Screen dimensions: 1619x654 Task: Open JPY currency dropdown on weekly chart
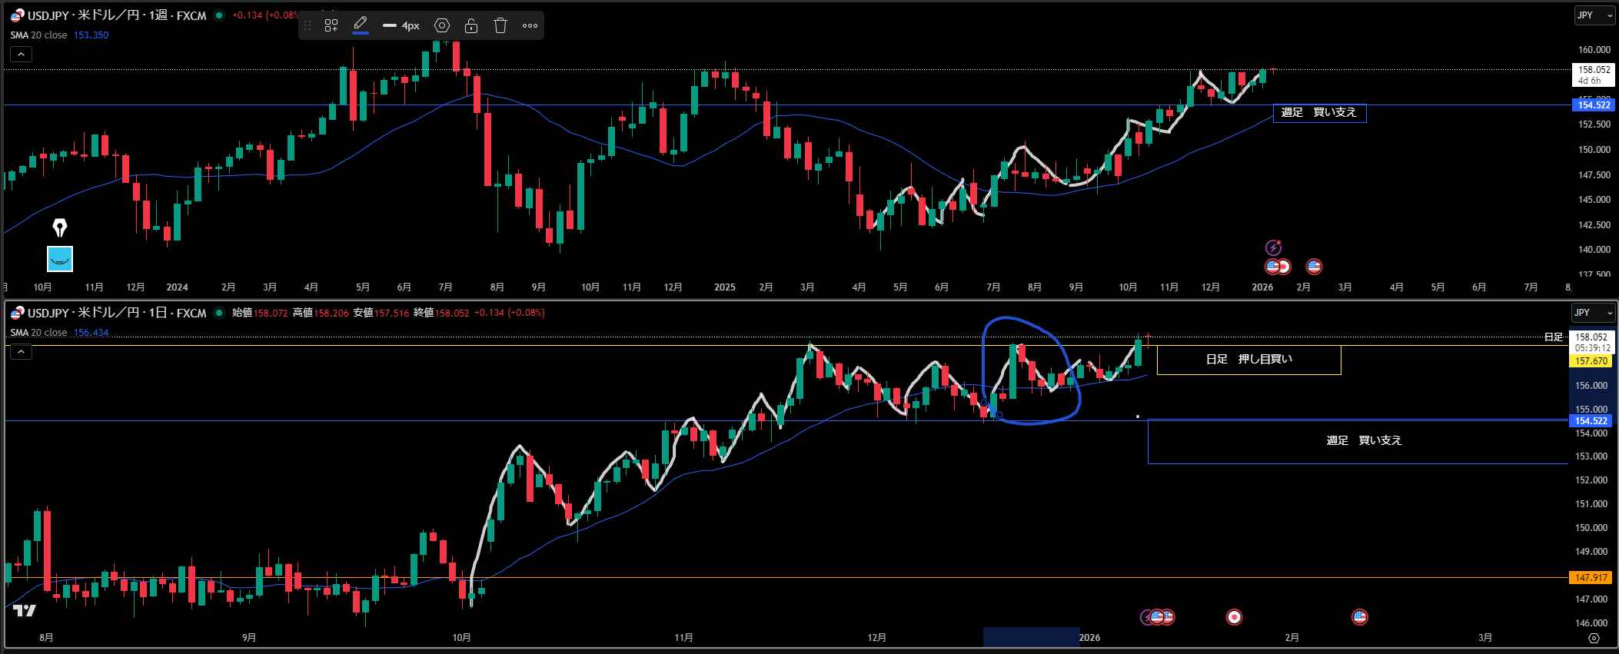coord(1594,15)
